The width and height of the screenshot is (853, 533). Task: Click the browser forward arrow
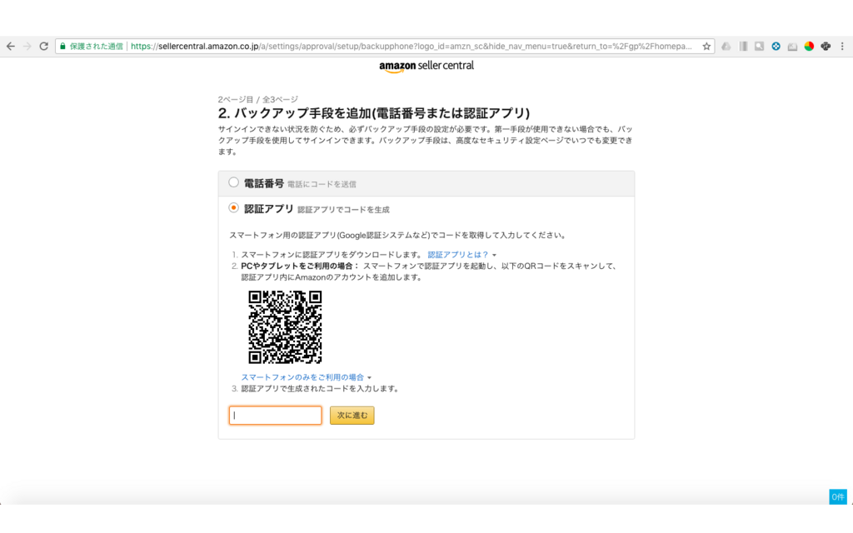pyautogui.click(x=27, y=47)
